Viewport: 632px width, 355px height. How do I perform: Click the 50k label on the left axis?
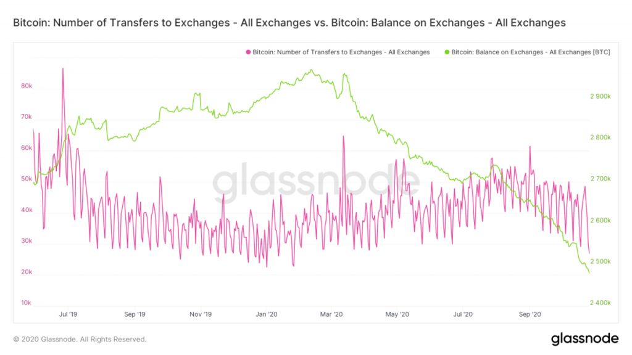coord(26,179)
